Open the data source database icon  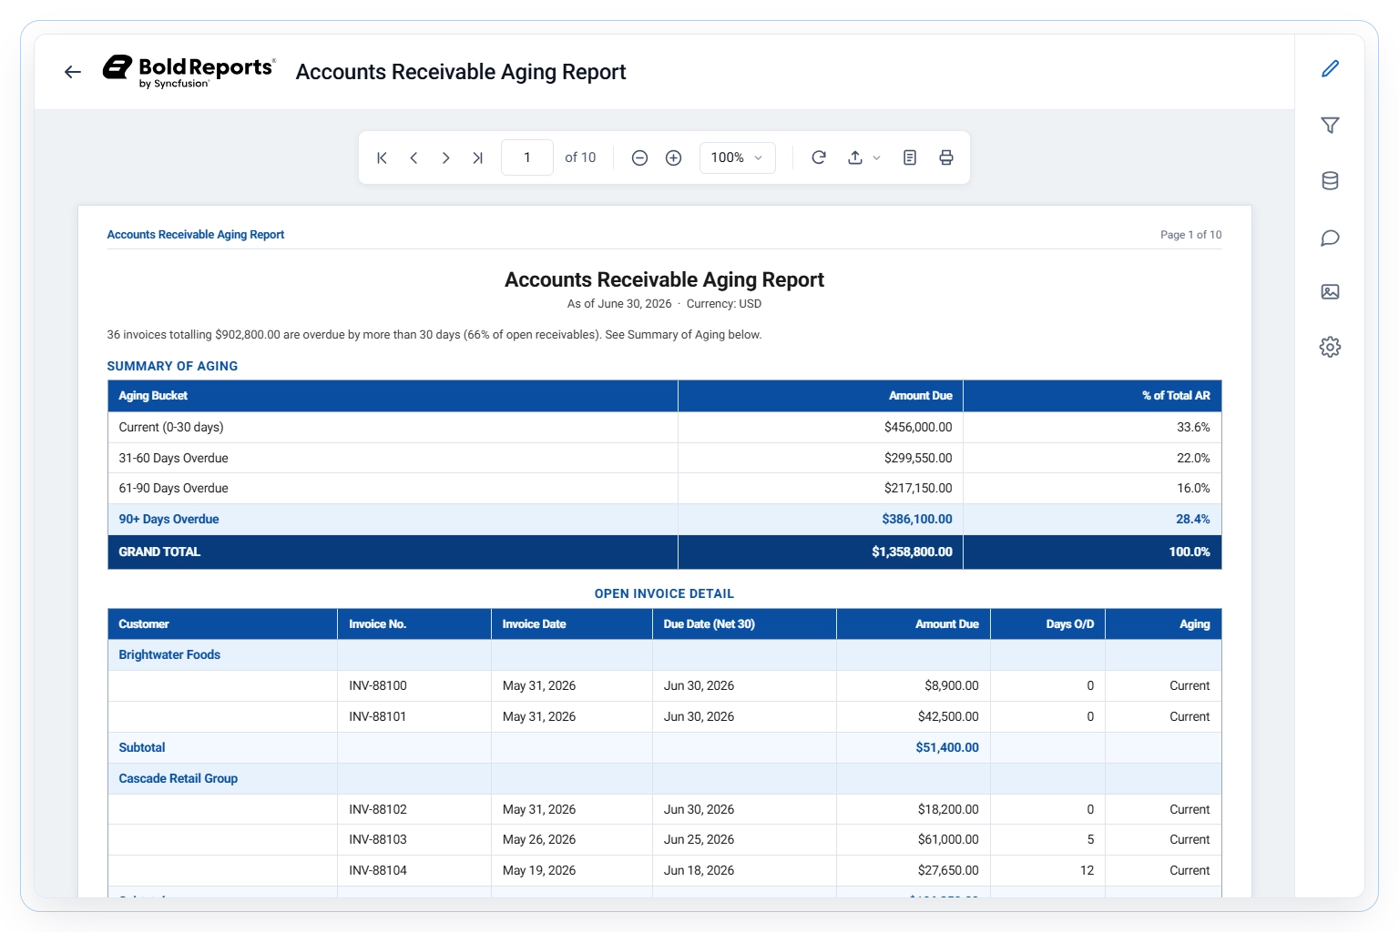click(1330, 180)
